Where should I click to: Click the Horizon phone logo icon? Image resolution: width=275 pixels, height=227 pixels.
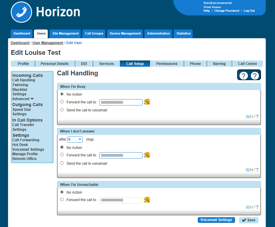coord(21,12)
